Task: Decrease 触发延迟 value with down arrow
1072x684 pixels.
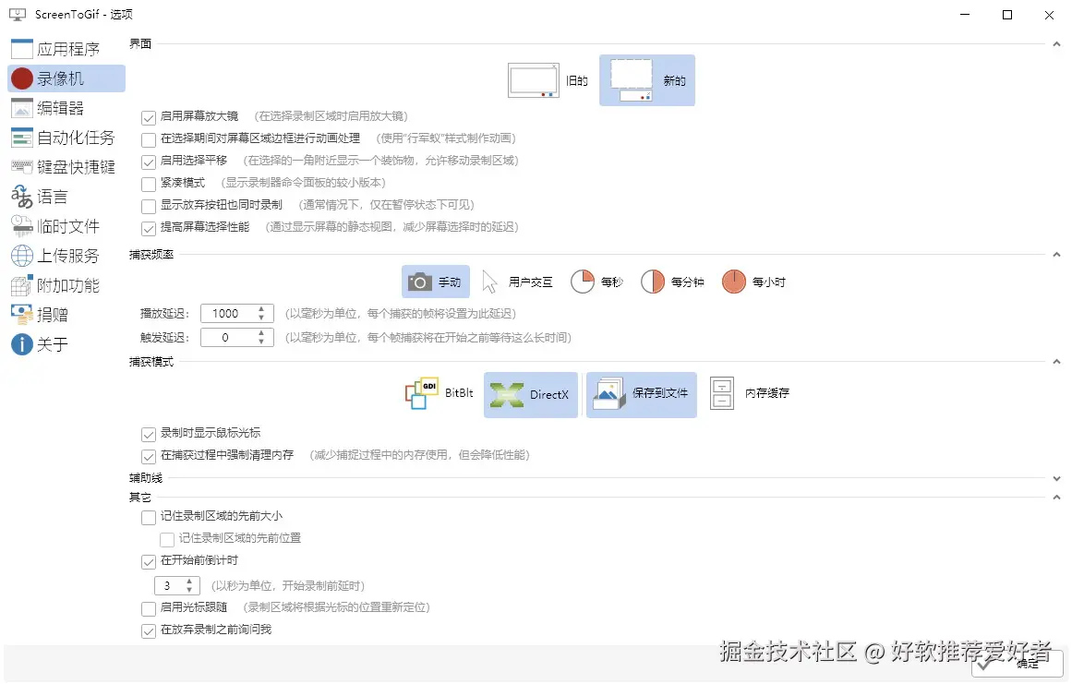Action: (x=261, y=342)
